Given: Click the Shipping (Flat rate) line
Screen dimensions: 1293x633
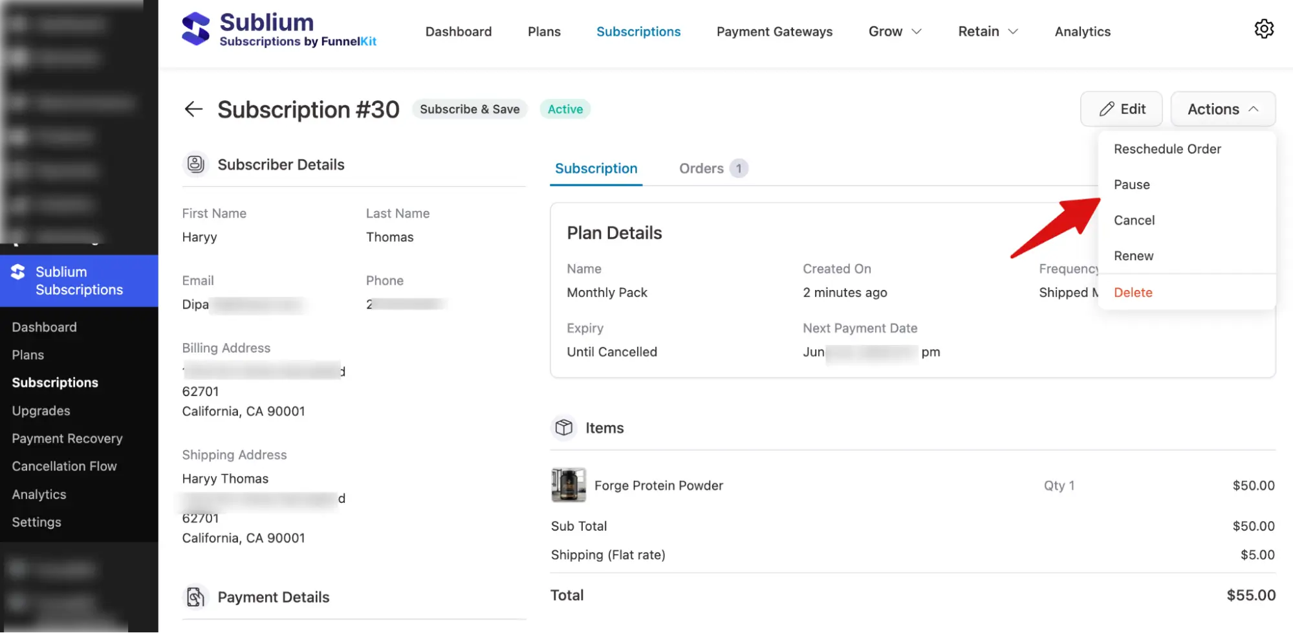Looking at the screenshot, I should tap(608, 555).
